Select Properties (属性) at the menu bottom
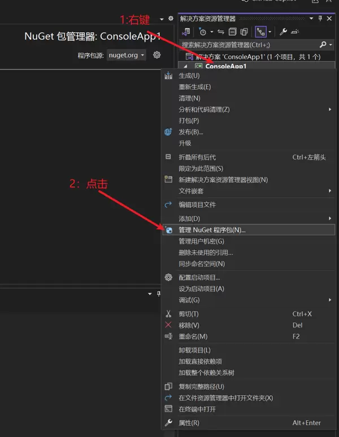 189,422
